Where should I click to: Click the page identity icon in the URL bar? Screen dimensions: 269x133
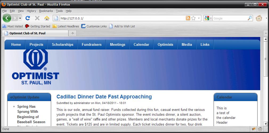point(57,18)
